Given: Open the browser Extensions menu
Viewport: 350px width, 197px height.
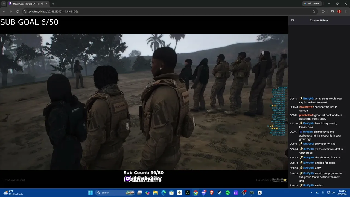Looking at the screenshot, I should [323, 11].
